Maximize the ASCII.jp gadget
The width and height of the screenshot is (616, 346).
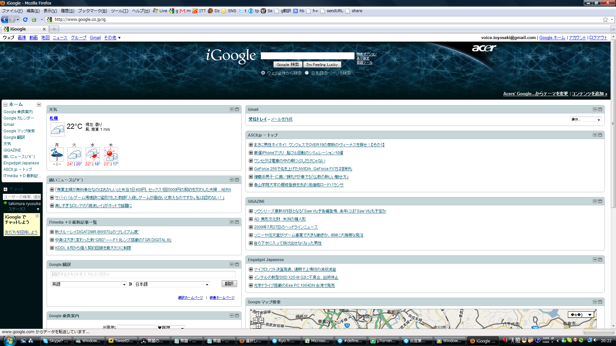coord(600,135)
